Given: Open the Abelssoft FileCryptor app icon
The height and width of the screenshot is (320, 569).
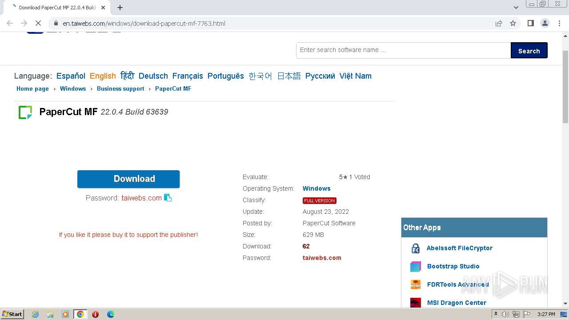Looking at the screenshot, I should 416,248.
